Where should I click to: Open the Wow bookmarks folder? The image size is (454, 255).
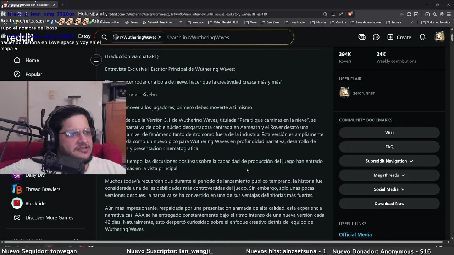(x=251, y=22)
